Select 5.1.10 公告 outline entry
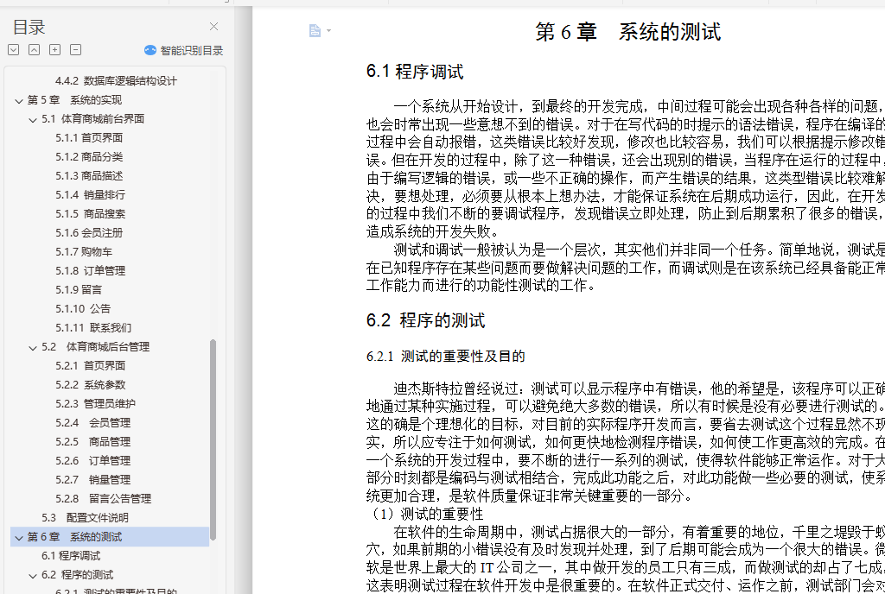885x594 pixels. click(x=82, y=308)
